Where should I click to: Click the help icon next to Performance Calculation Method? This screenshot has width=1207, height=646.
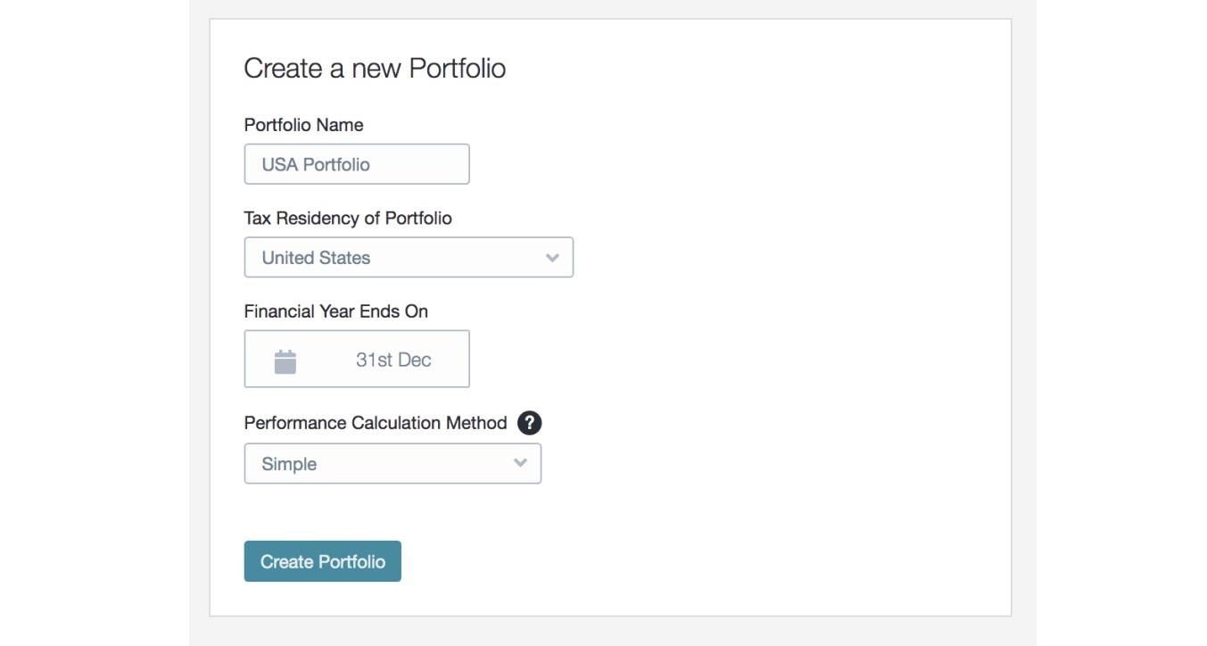point(528,423)
